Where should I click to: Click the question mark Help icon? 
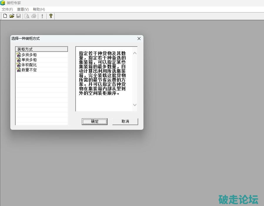coord(51,16)
